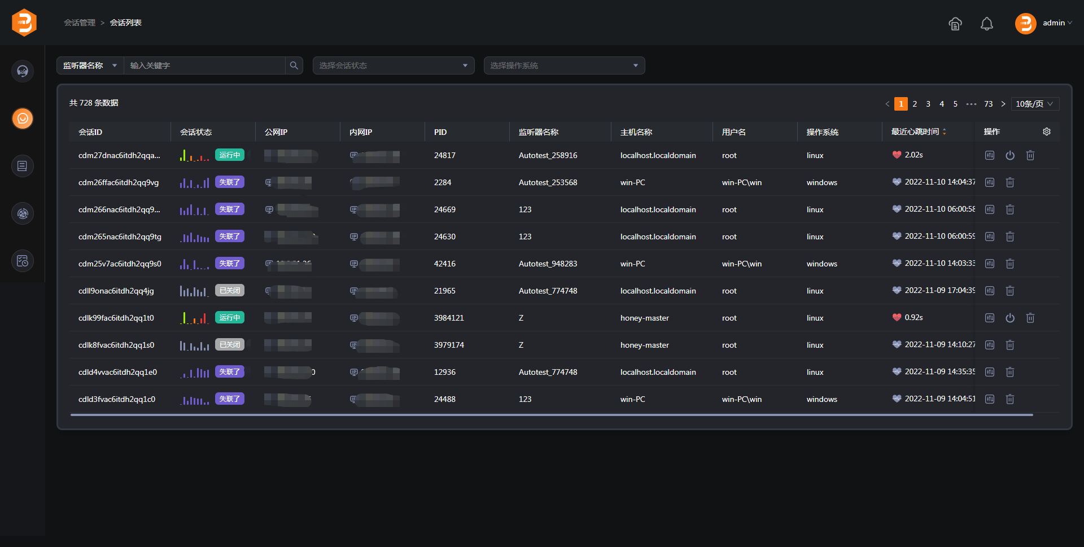Open the notification bell
1084x547 pixels.
[987, 24]
